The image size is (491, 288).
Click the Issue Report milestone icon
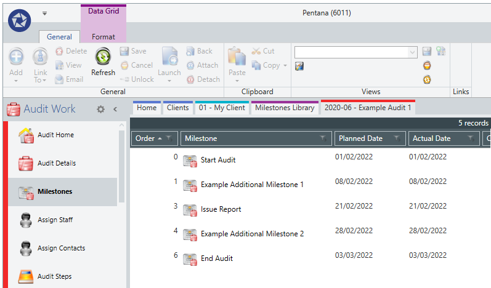(x=190, y=210)
